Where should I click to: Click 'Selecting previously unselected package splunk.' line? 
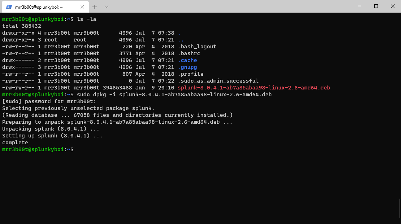[78, 109]
